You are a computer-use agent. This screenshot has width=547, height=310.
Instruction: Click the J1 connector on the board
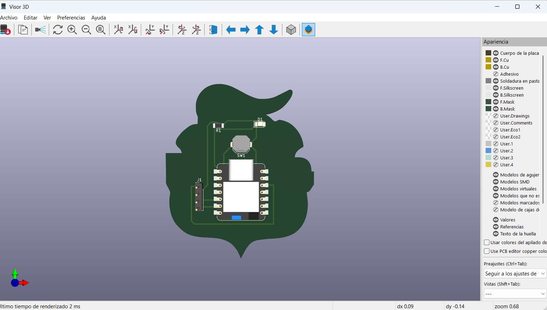(199, 197)
